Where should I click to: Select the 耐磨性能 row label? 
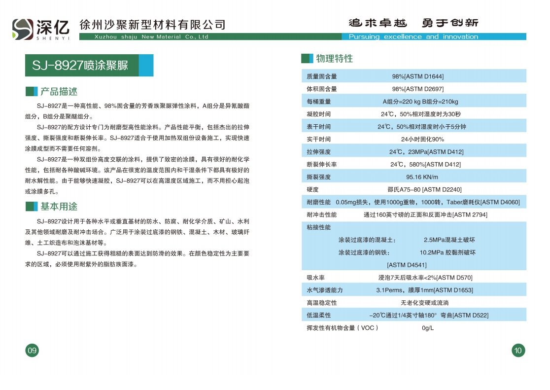coord(319,202)
